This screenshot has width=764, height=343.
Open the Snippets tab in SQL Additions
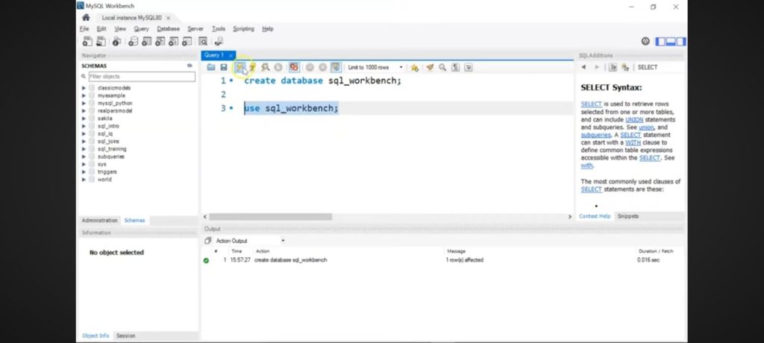coord(628,216)
